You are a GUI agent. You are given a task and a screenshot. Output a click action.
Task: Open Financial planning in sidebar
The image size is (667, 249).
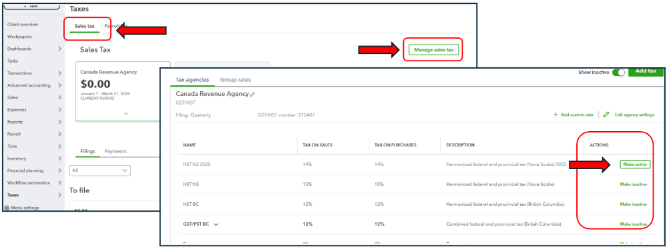click(x=25, y=171)
